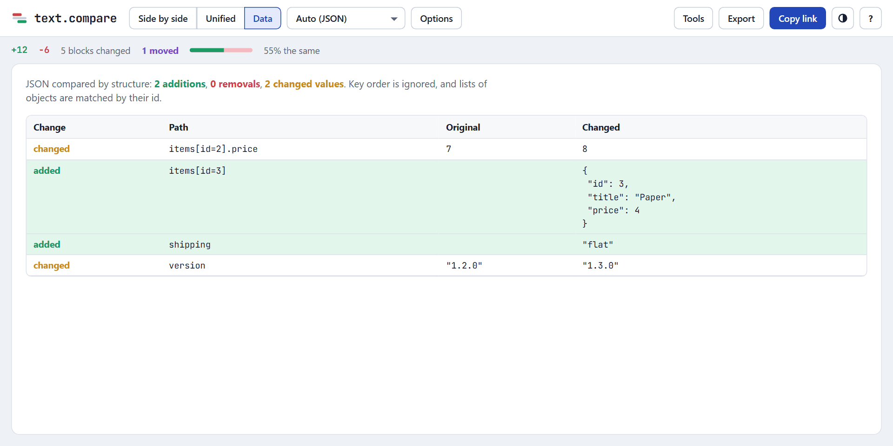Click the text.compare logo icon
Image resolution: width=893 pixels, height=446 pixels.
pyautogui.click(x=19, y=18)
